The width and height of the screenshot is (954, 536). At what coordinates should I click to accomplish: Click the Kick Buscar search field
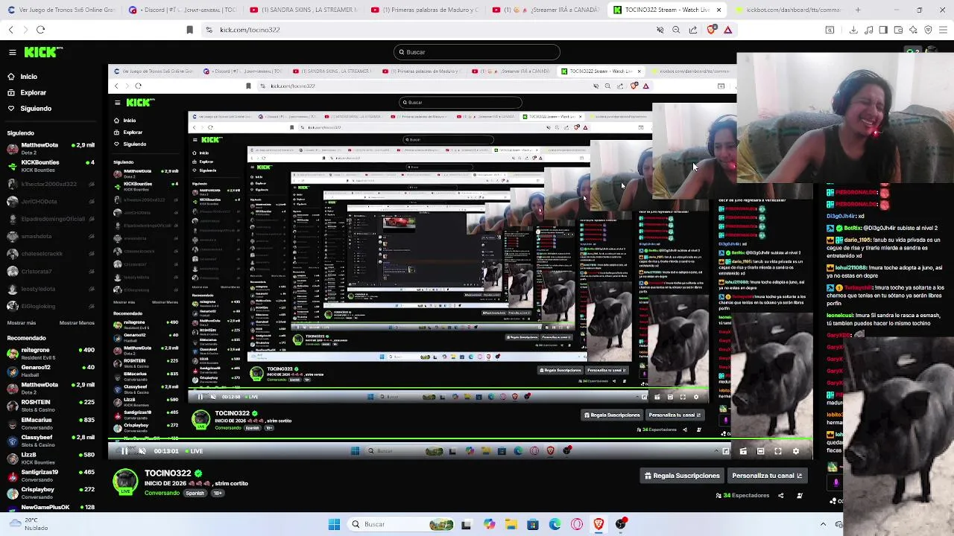coord(477,52)
